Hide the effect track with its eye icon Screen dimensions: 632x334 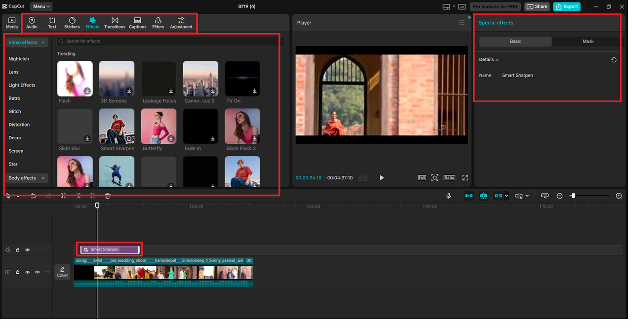click(x=28, y=250)
